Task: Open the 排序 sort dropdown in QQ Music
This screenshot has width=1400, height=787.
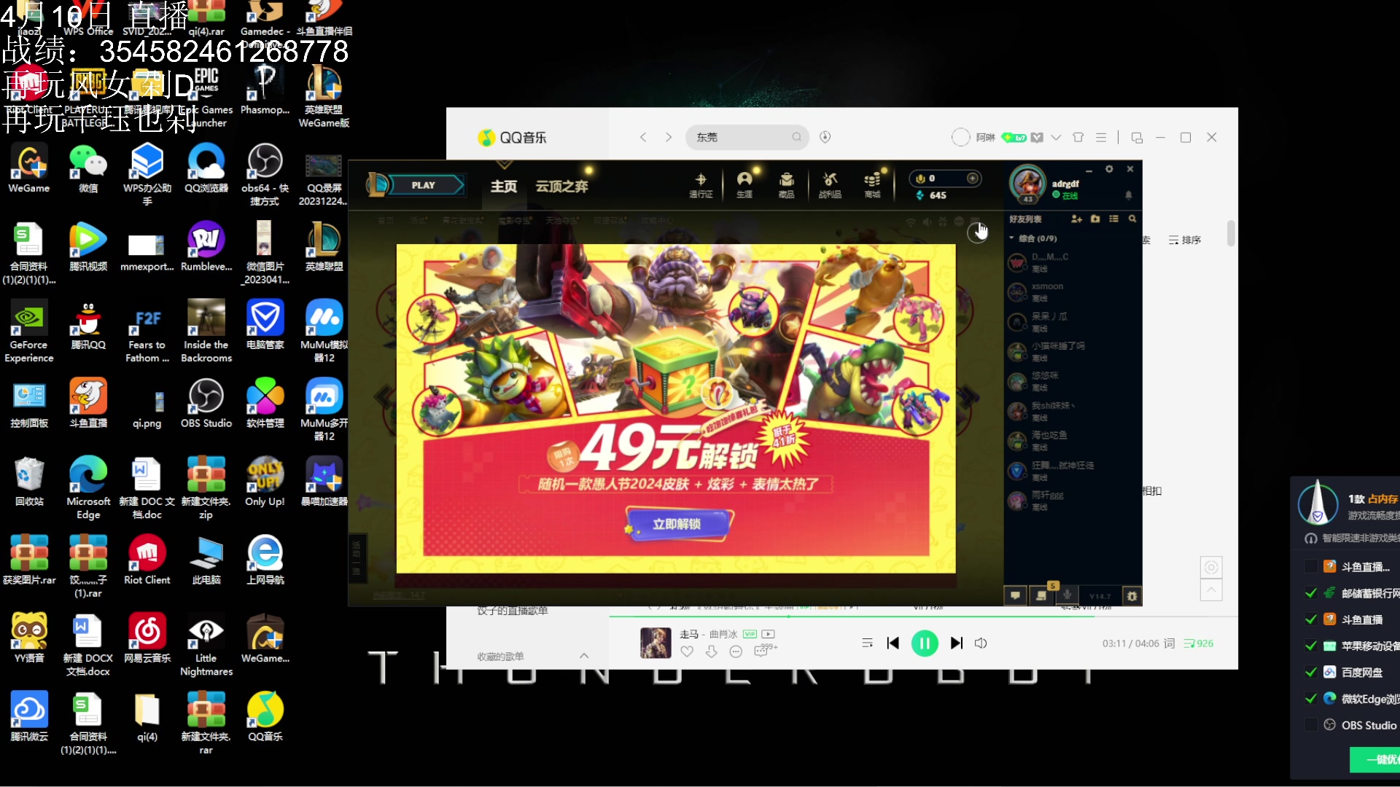Action: click(x=1185, y=240)
